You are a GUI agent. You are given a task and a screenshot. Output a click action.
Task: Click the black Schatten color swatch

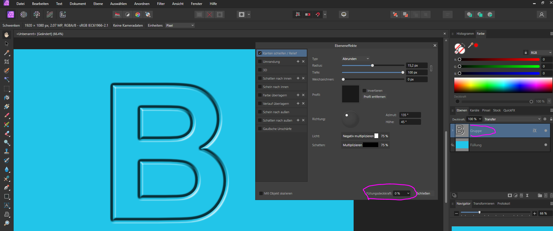370,145
